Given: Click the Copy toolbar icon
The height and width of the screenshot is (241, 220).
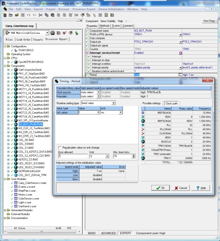Looking at the screenshot, I should click(x=46, y=15).
